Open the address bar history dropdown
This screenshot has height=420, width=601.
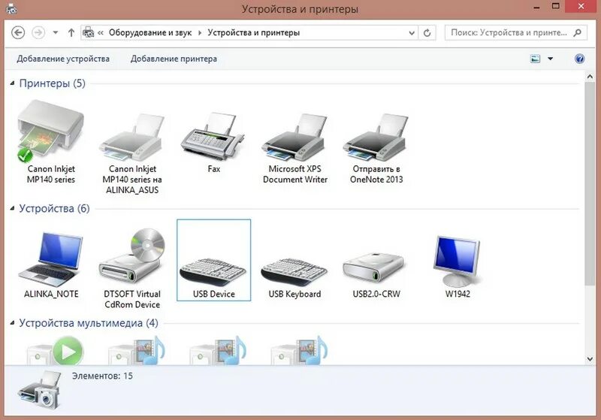(412, 33)
